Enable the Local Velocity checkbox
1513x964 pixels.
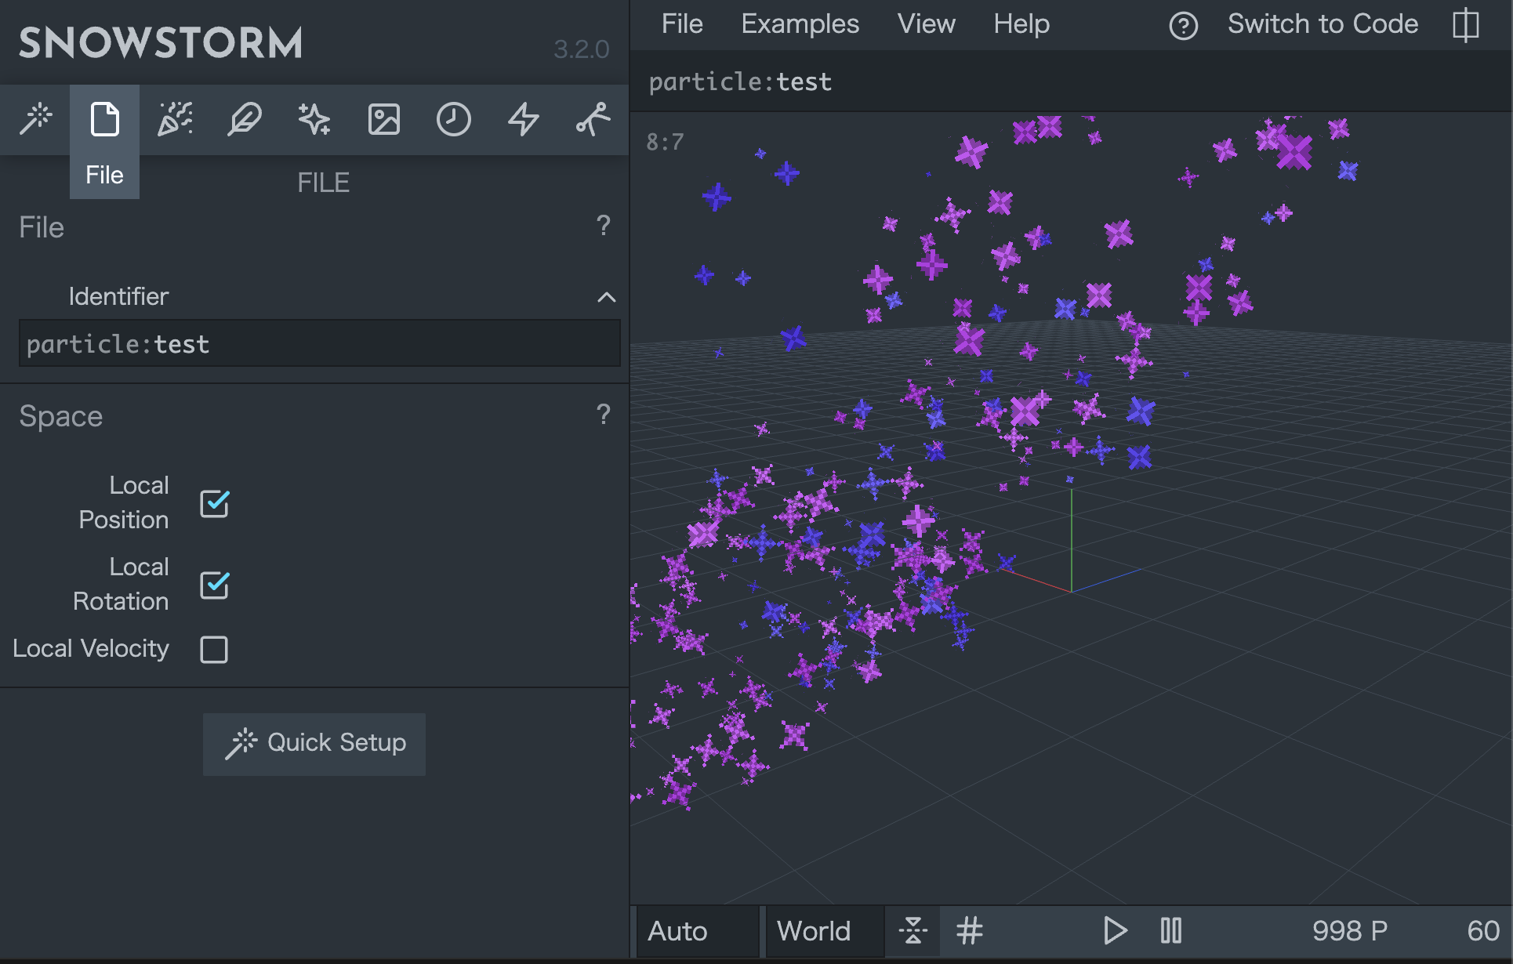click(x=214, y=649)
